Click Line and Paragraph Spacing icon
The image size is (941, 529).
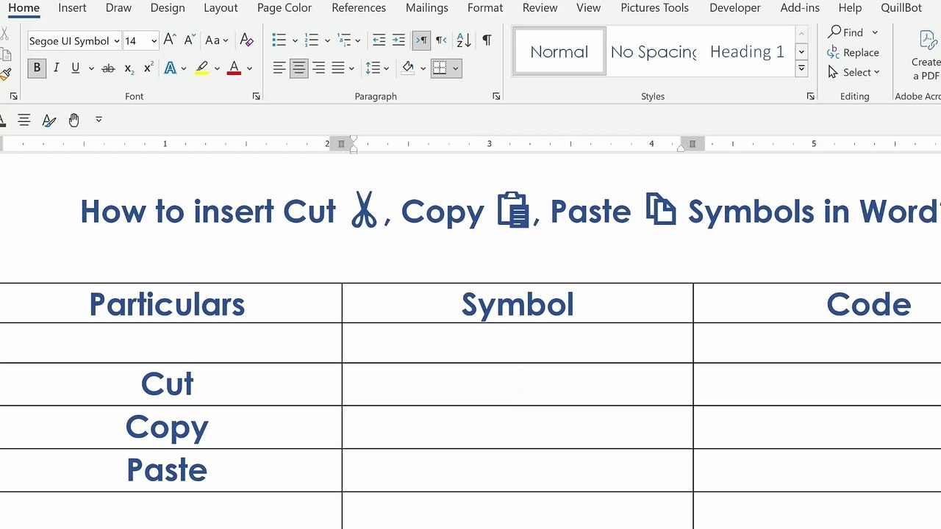pyautogui.click(x=373, y=68)
